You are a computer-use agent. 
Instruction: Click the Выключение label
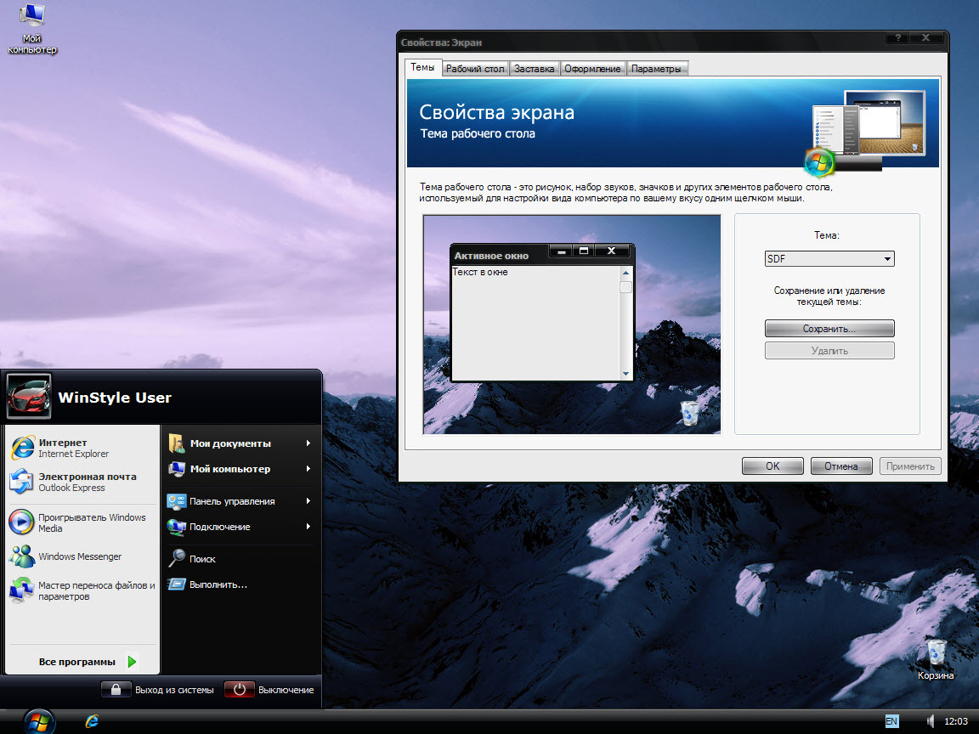(286, 690)
